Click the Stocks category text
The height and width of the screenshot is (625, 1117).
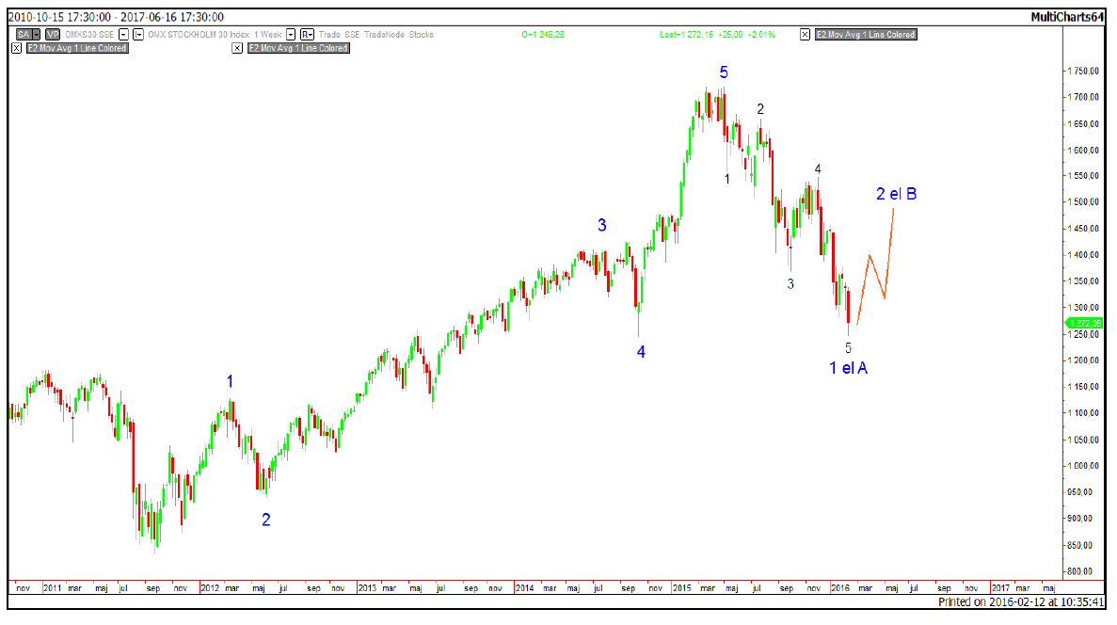pos(421,34)
